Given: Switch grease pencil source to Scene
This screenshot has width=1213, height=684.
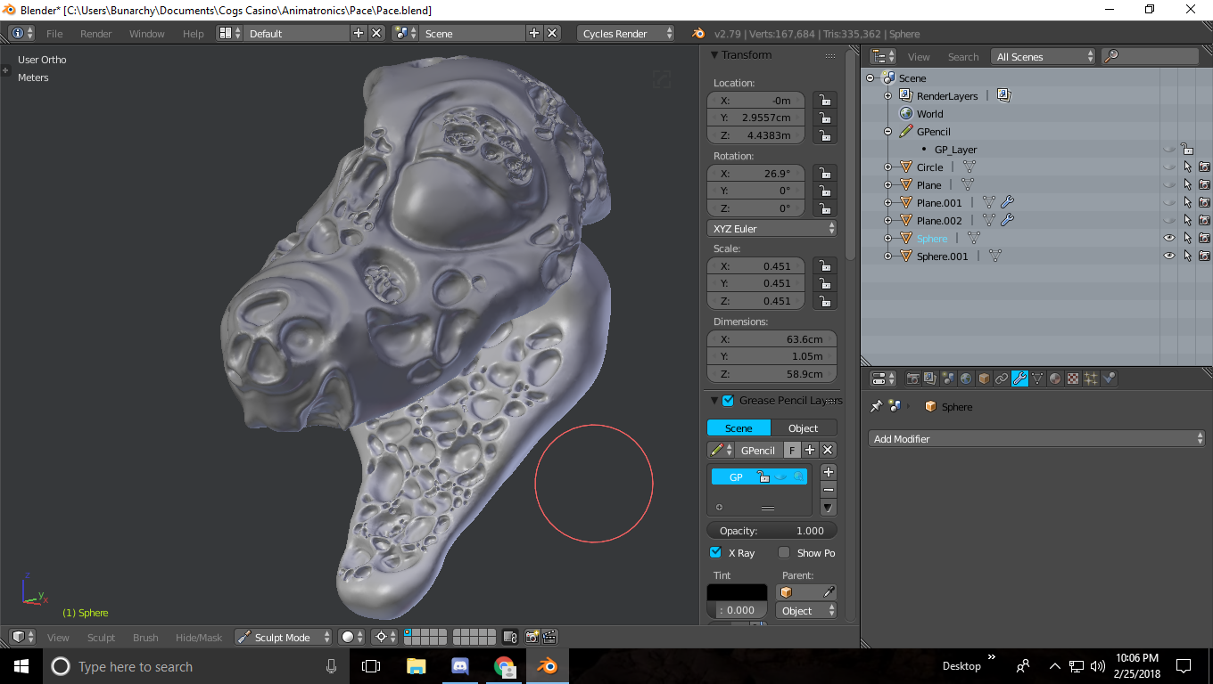Looking at the screenshot, I should click(739, 427).
